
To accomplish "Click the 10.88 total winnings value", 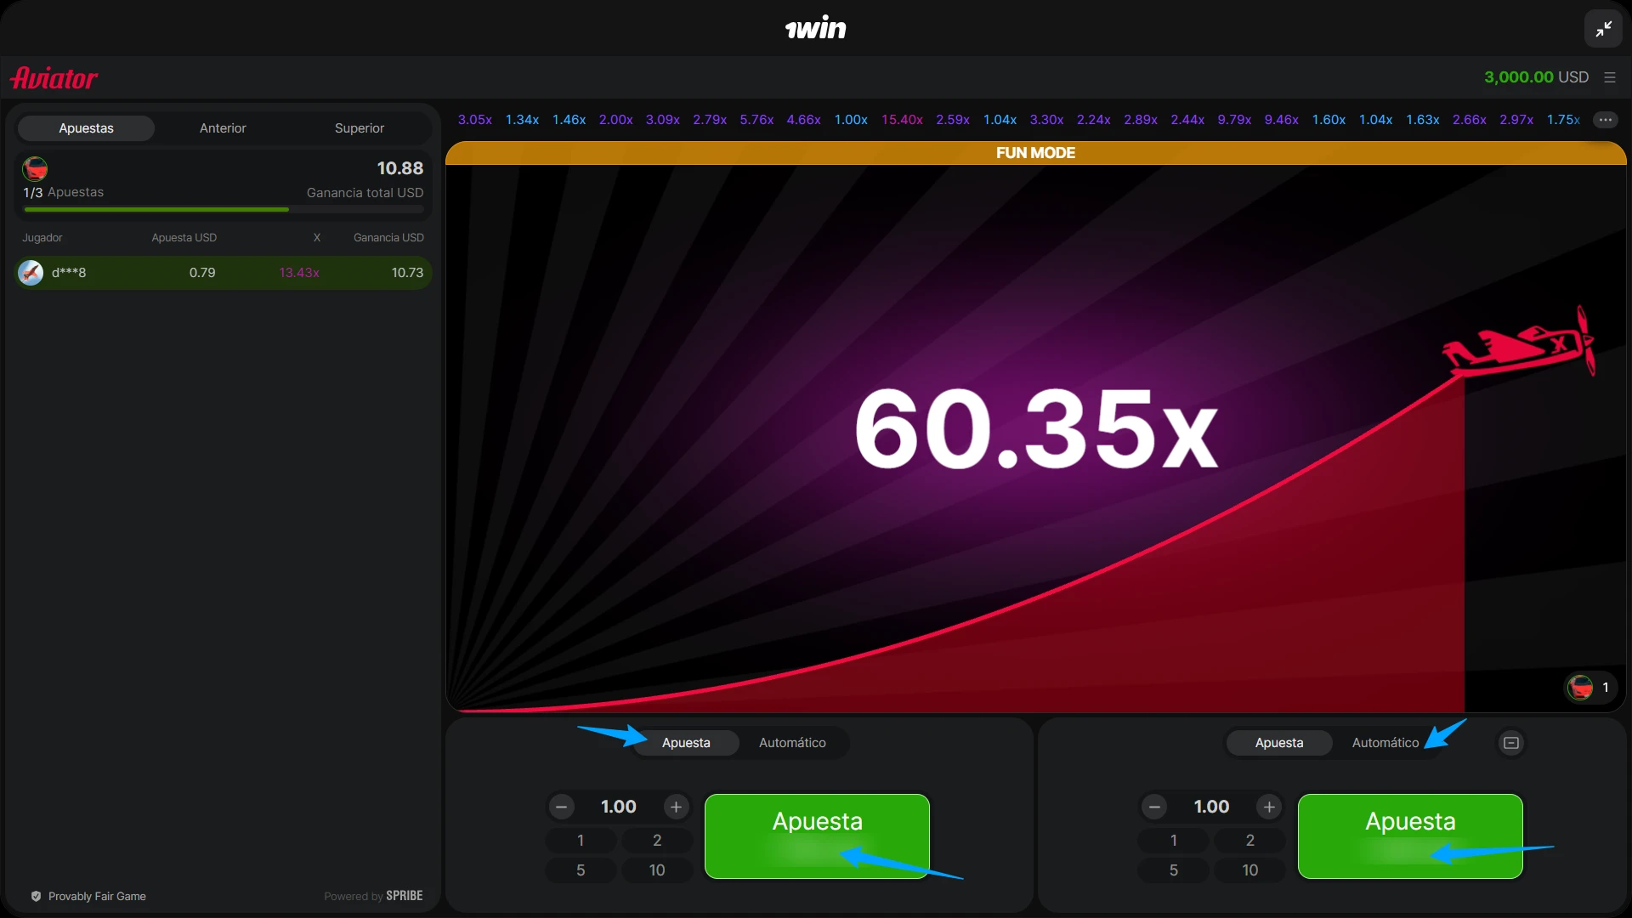I will pyautogui.click(x=399, y=168).
